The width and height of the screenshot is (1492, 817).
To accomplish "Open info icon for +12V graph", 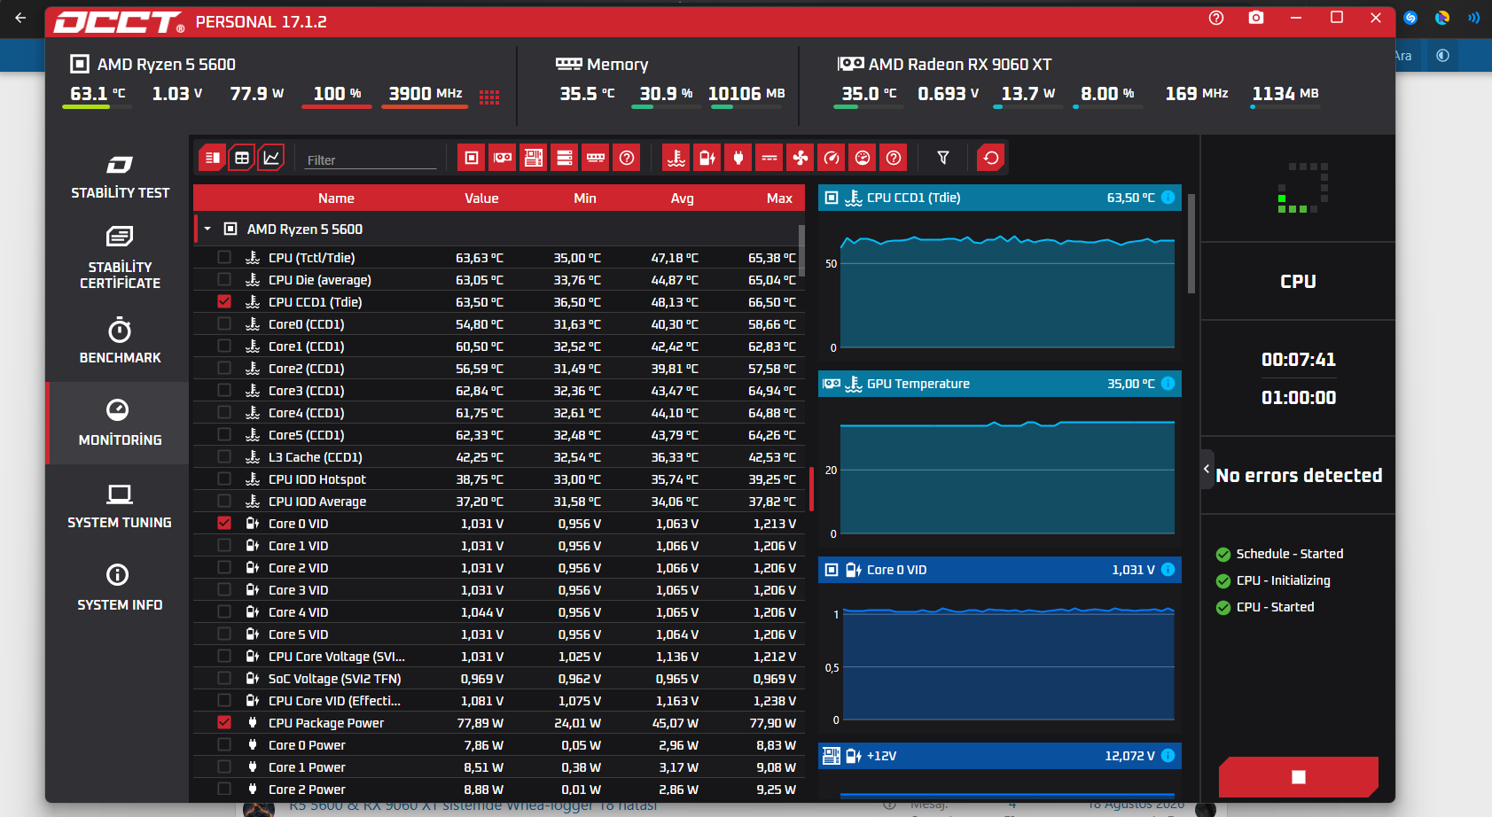I will tap(1168, 756).
